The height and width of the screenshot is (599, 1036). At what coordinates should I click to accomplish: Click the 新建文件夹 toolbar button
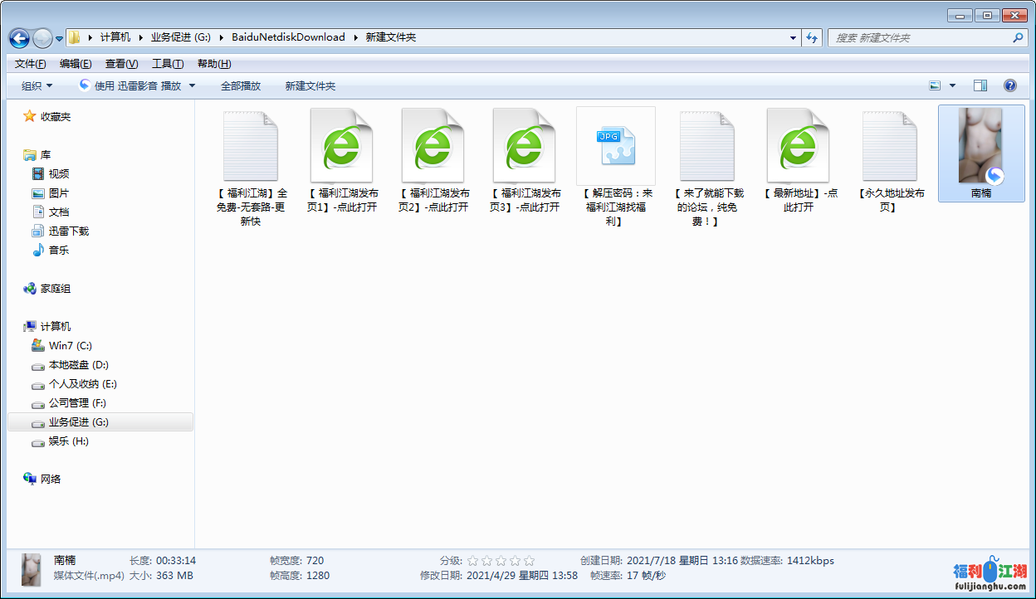point(310,85)
